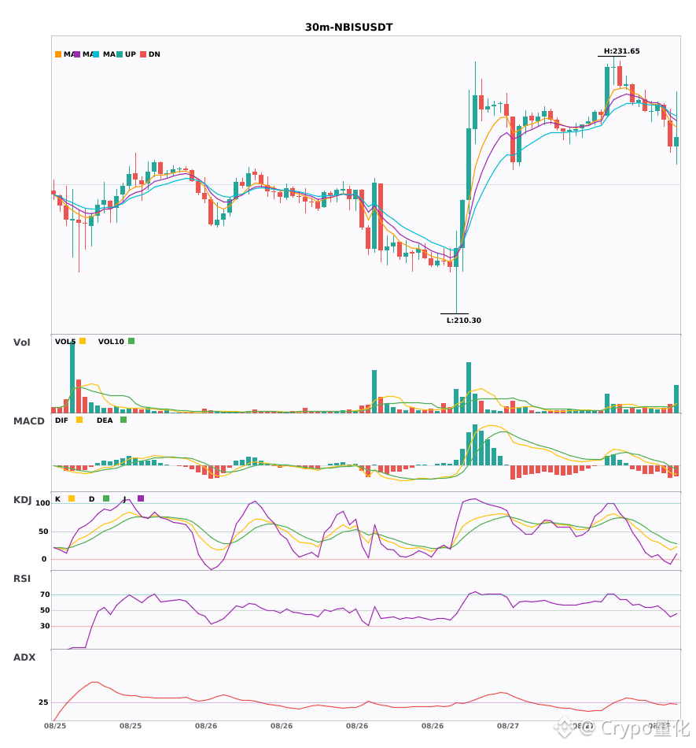The height and width of the screenshot is (748, 696).
Task: Click the red DN legend swatch
Action: [143, 54]
